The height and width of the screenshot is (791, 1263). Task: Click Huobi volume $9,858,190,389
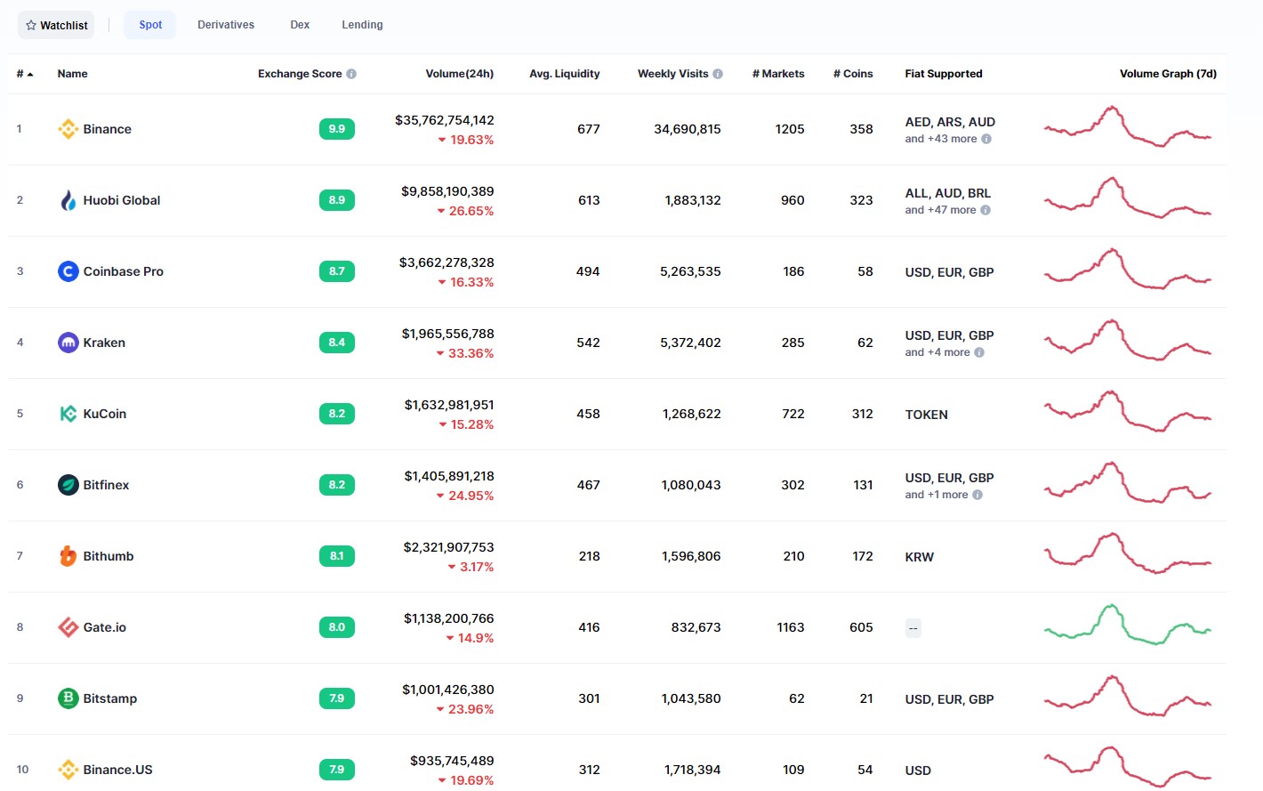[447, 191]
